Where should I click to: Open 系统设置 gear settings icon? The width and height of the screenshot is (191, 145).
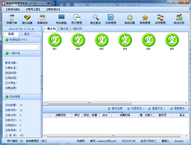130,19
